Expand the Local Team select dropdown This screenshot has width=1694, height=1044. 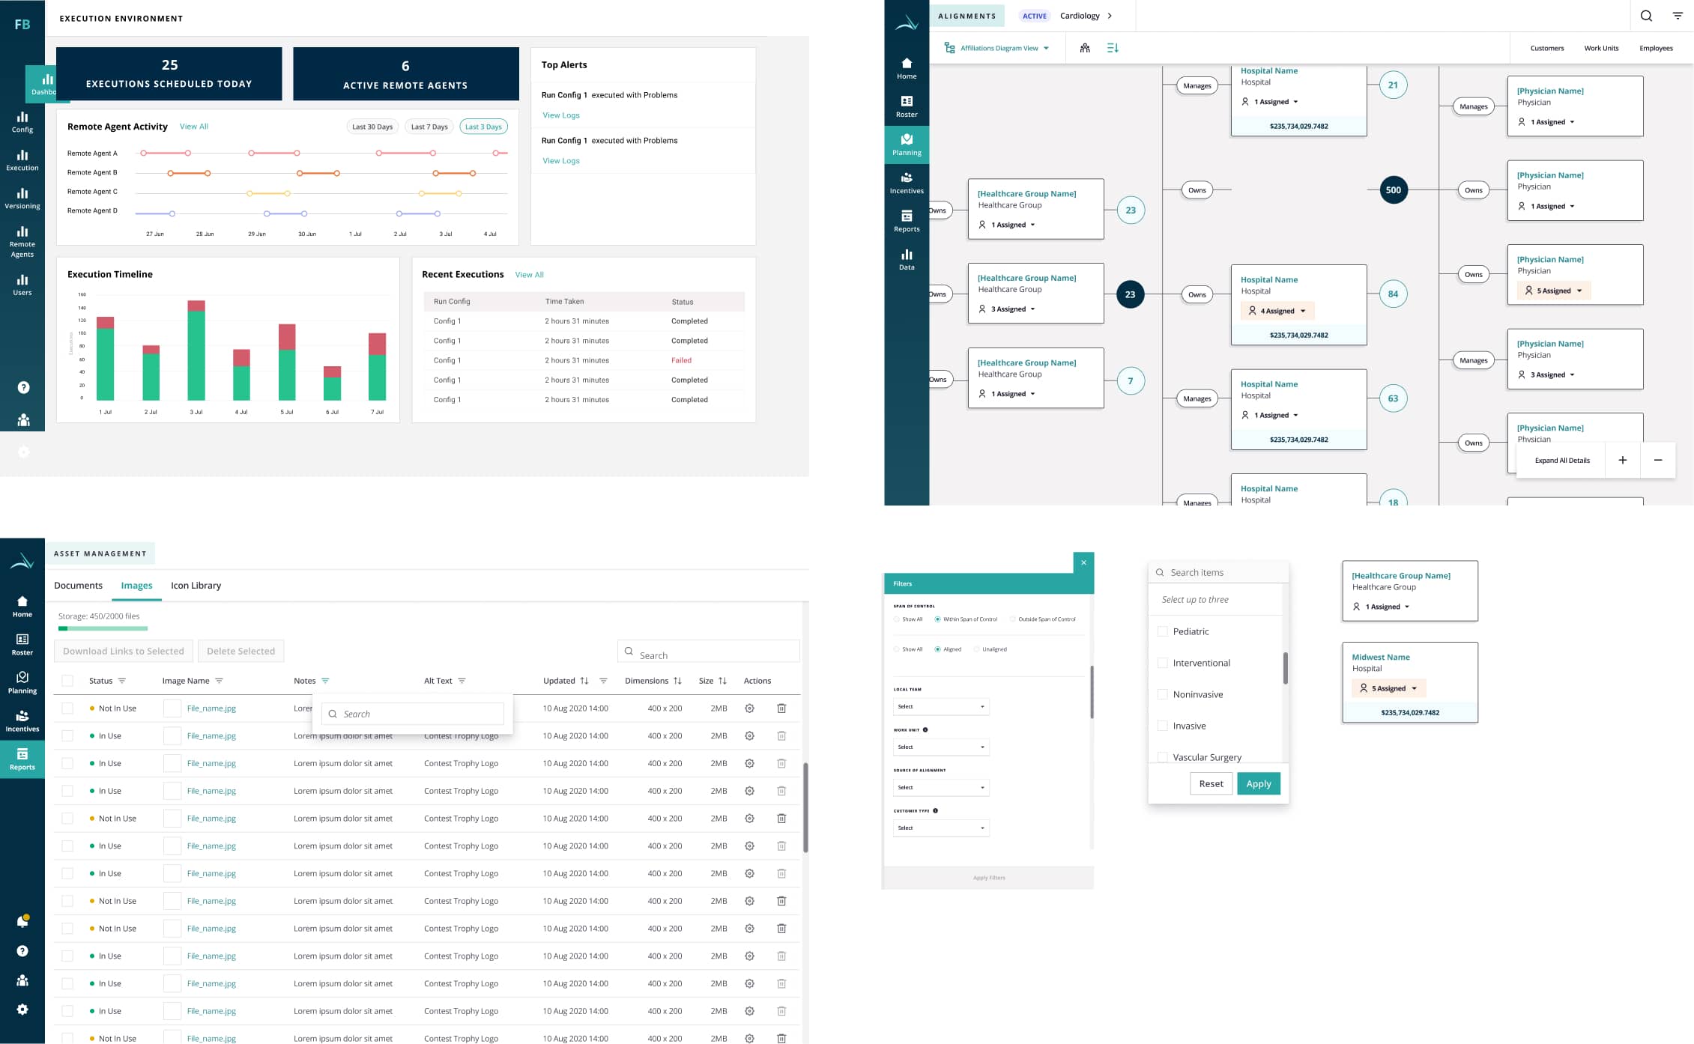click(x=941, y=706)
